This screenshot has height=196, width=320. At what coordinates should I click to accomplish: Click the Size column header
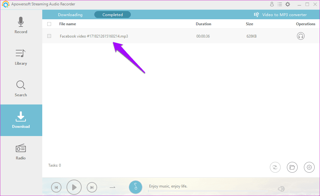point(249,24)
